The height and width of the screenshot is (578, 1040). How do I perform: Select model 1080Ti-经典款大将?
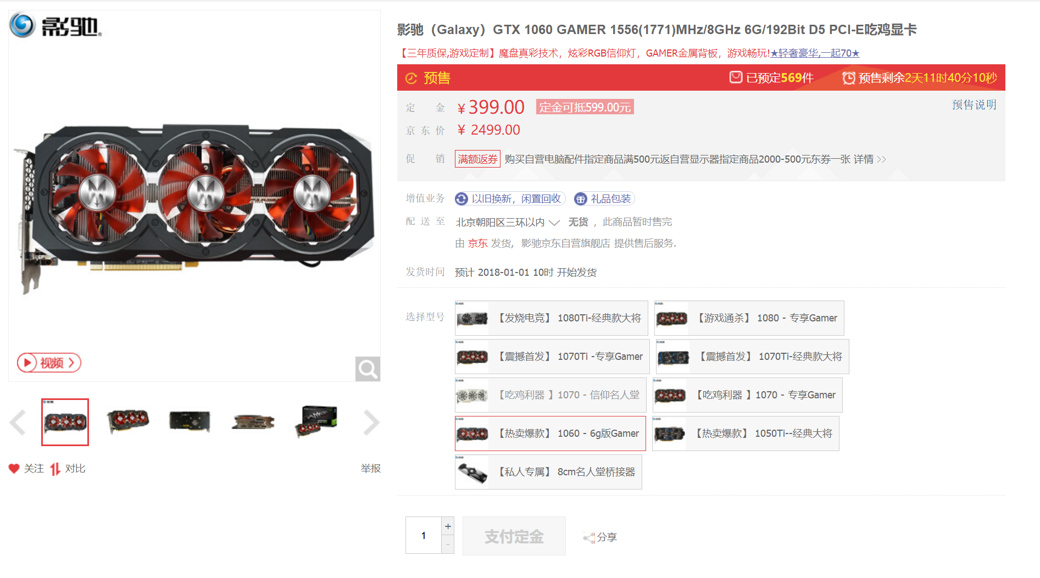[x=551, y=318]
